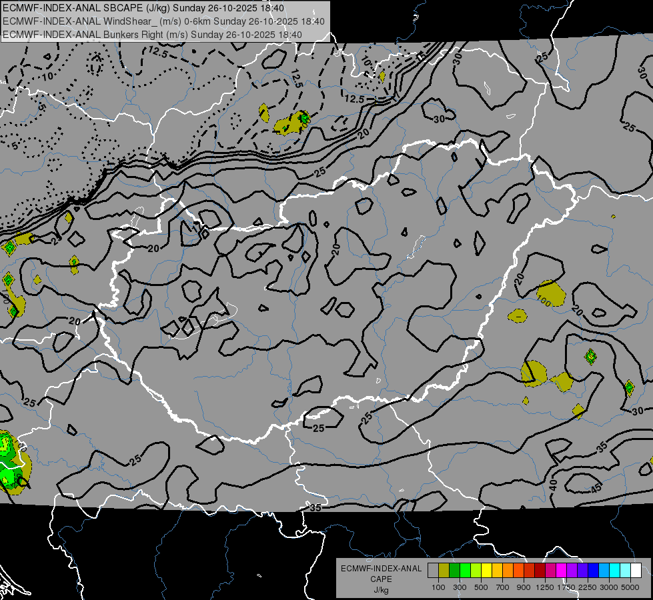The width and height of the screenshot is (653, 600).
Task: Click the legend title ECMWF-INDEX-ANAL
Action: coord(382,569)
